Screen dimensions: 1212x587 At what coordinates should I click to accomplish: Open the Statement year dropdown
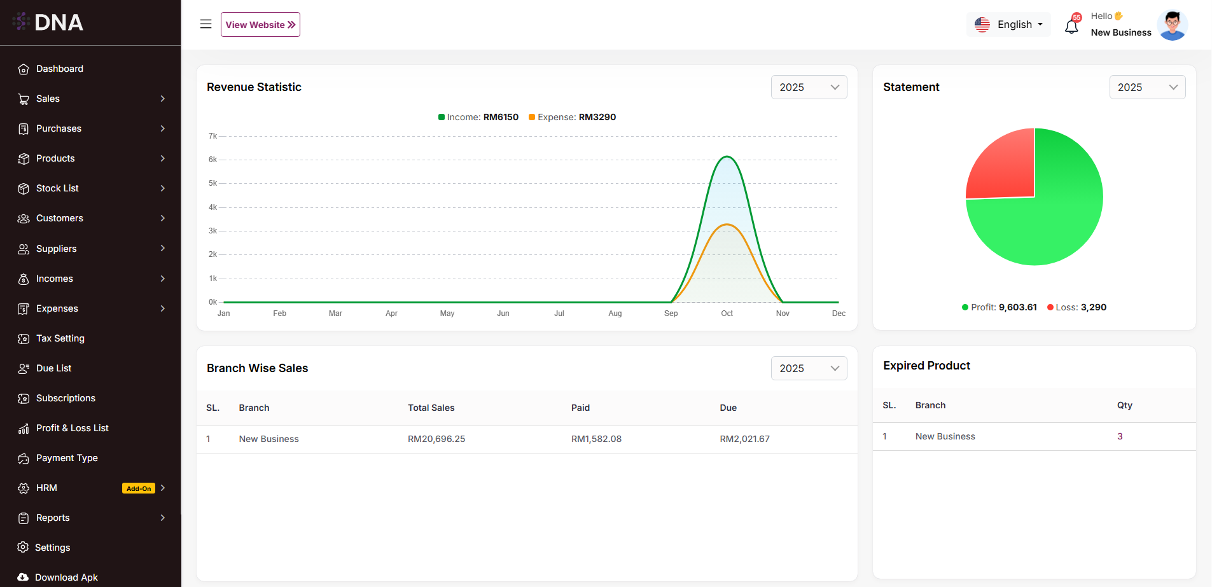pyautogui.click(x=1147, y=87)
